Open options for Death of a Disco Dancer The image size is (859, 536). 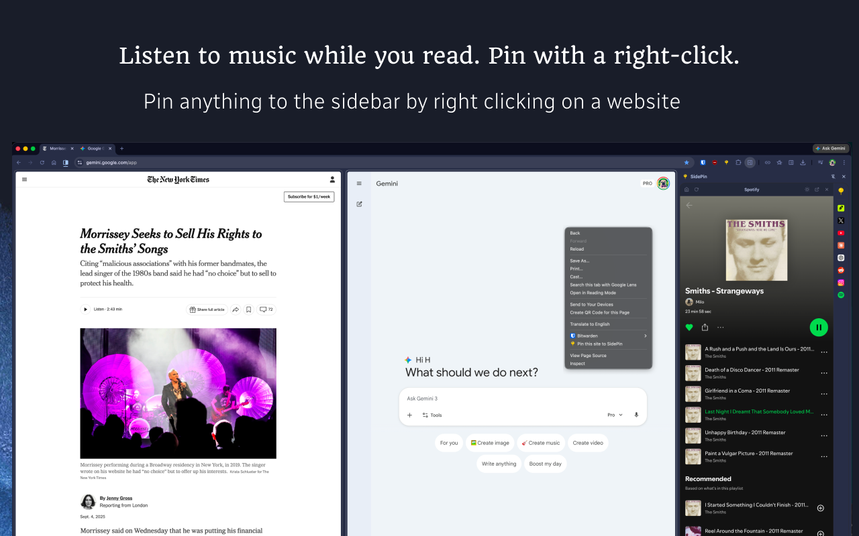click(x=824, y=373)
